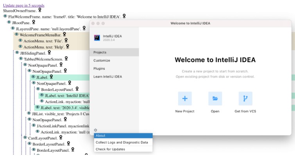
Task: Click the pin icon beside TabbedWelcomeScreen
Action: click(x=66, y=58)
